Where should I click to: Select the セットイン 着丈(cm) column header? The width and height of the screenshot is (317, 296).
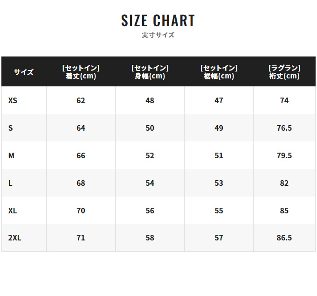[x=81, y=72]
